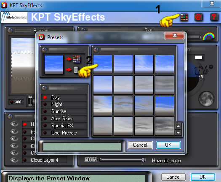
Task: Select the User Presets category
Action: tap(64, 133)
